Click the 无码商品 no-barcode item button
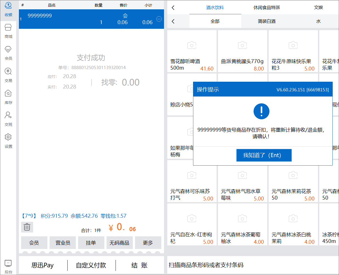The image size is (339, 275). pyautogui.click(x=120, y=243)
